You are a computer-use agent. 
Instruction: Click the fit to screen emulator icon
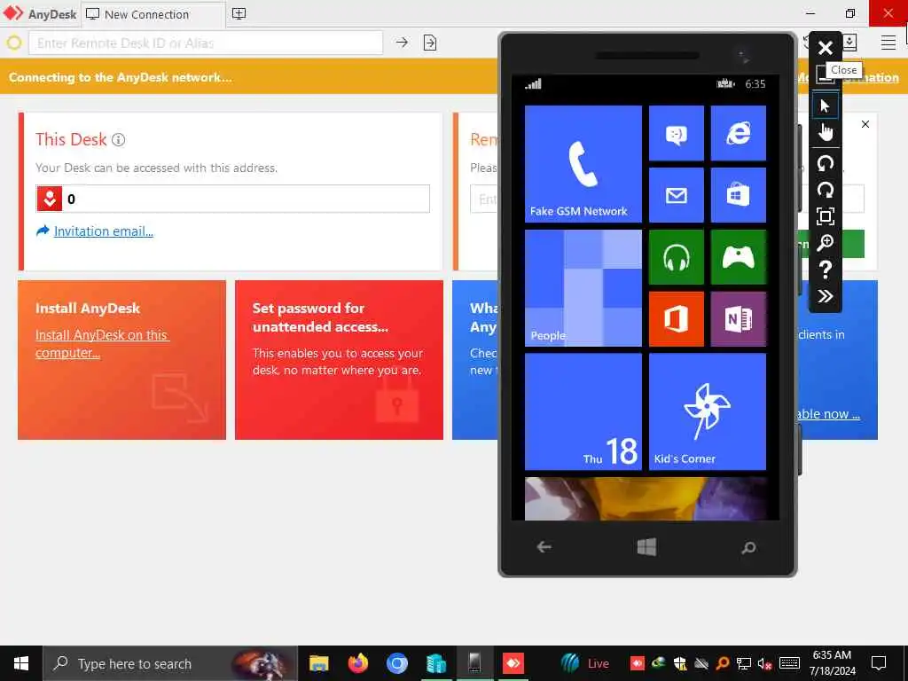(x=826, y=216)
